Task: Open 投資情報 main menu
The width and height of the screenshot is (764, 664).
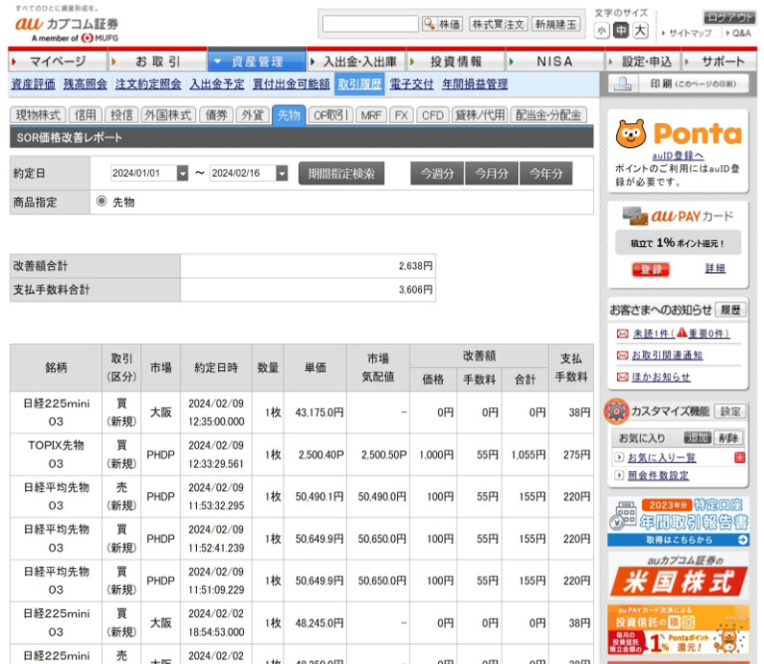Action: 456,61
